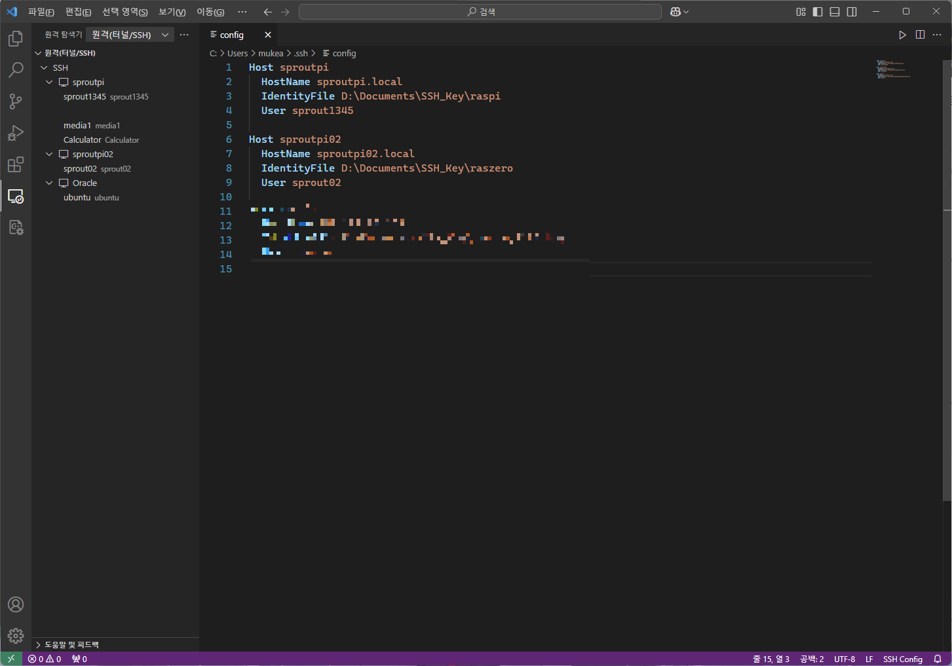Click the minimap code preview
The width and height of the screenshot is (952, 666).
pyautogui.click(x=893, y=69)
